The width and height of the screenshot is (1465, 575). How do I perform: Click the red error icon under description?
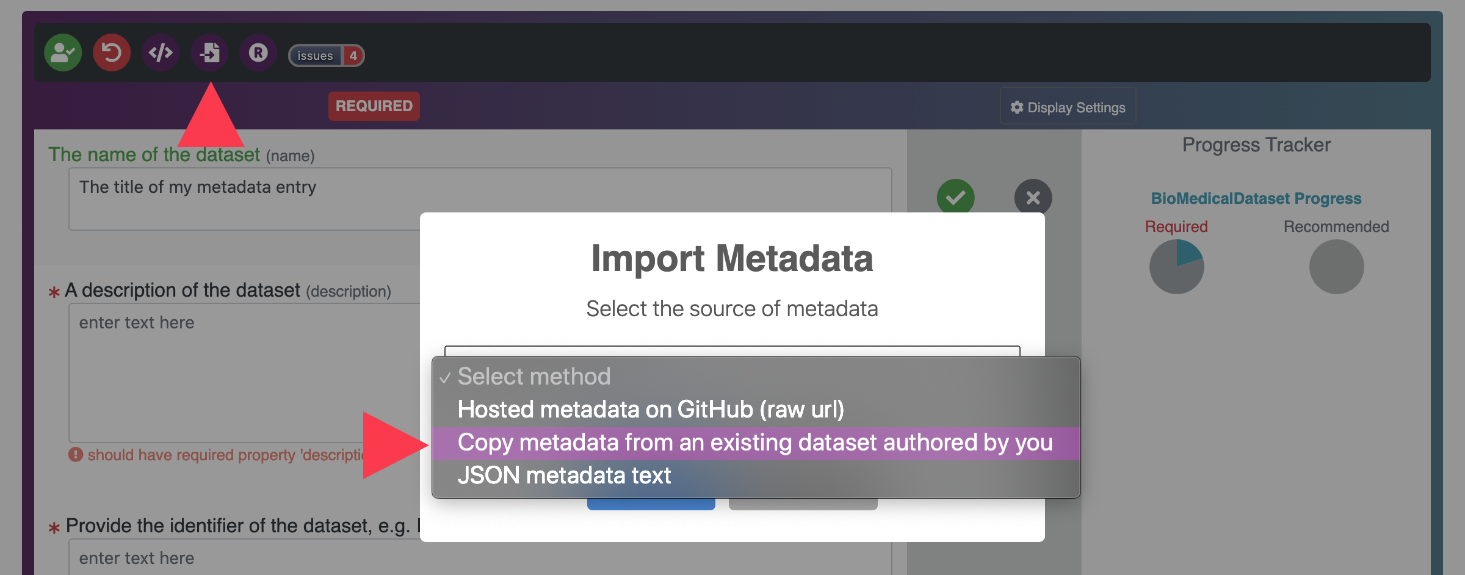(x=76, y=455)
